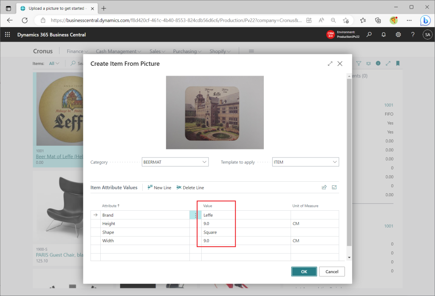The height and width of the screenshot is (296, 435).
Task: Select the Height attribute cell
Action: [x=145, y=224]
